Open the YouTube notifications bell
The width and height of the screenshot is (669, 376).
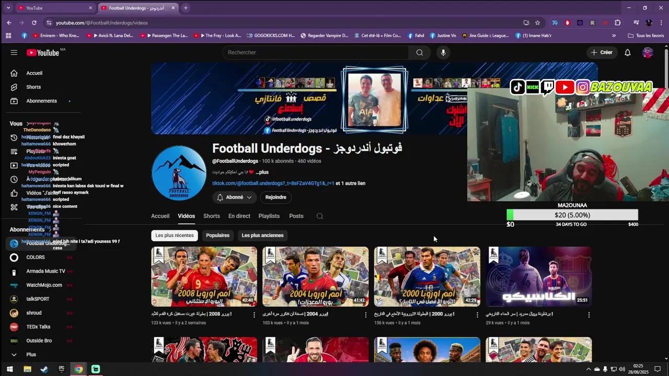point(628,52)
